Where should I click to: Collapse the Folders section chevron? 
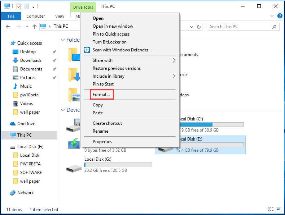click(x=63, y=40)
